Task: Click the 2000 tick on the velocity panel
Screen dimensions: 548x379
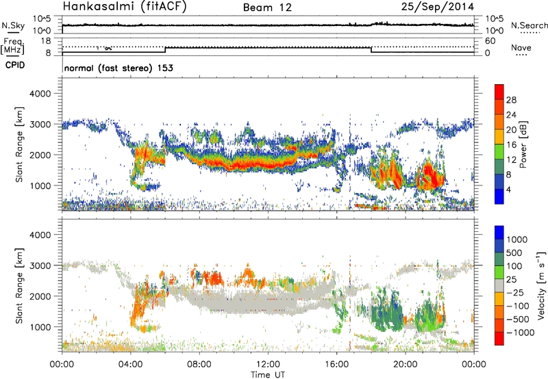Action: click(x=40, y=296)
